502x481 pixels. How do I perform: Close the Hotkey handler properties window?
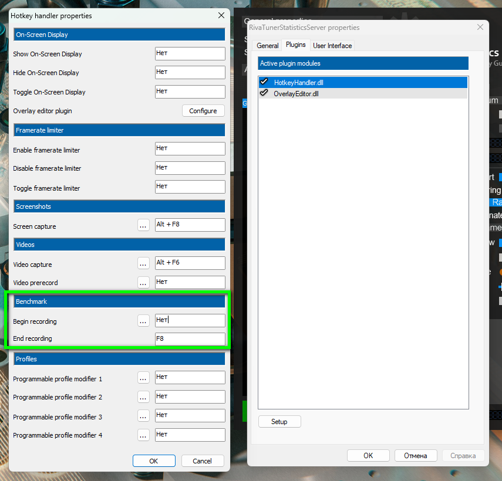click(x=221, y=15)
